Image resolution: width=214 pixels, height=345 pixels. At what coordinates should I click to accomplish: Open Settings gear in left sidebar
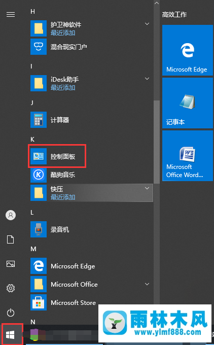[11, 288]
